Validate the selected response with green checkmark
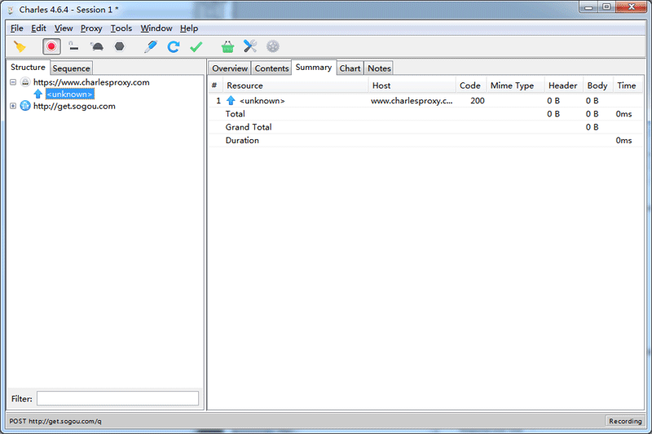Screen dimensions: 652x434 coord(196,47)
